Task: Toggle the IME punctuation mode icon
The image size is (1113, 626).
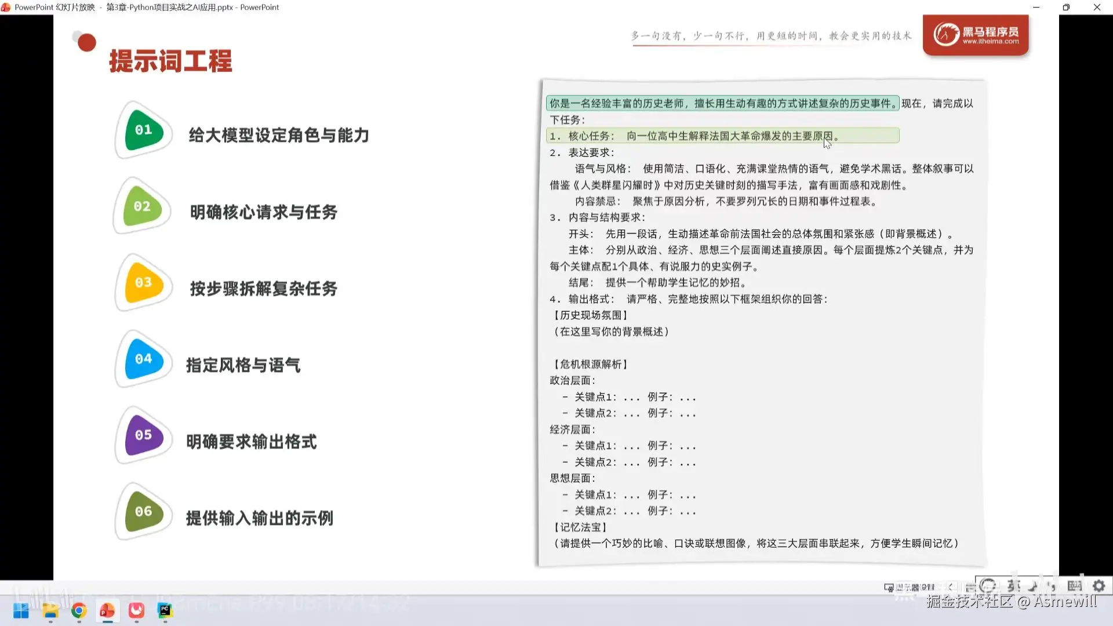Action: coord(1052,586)
